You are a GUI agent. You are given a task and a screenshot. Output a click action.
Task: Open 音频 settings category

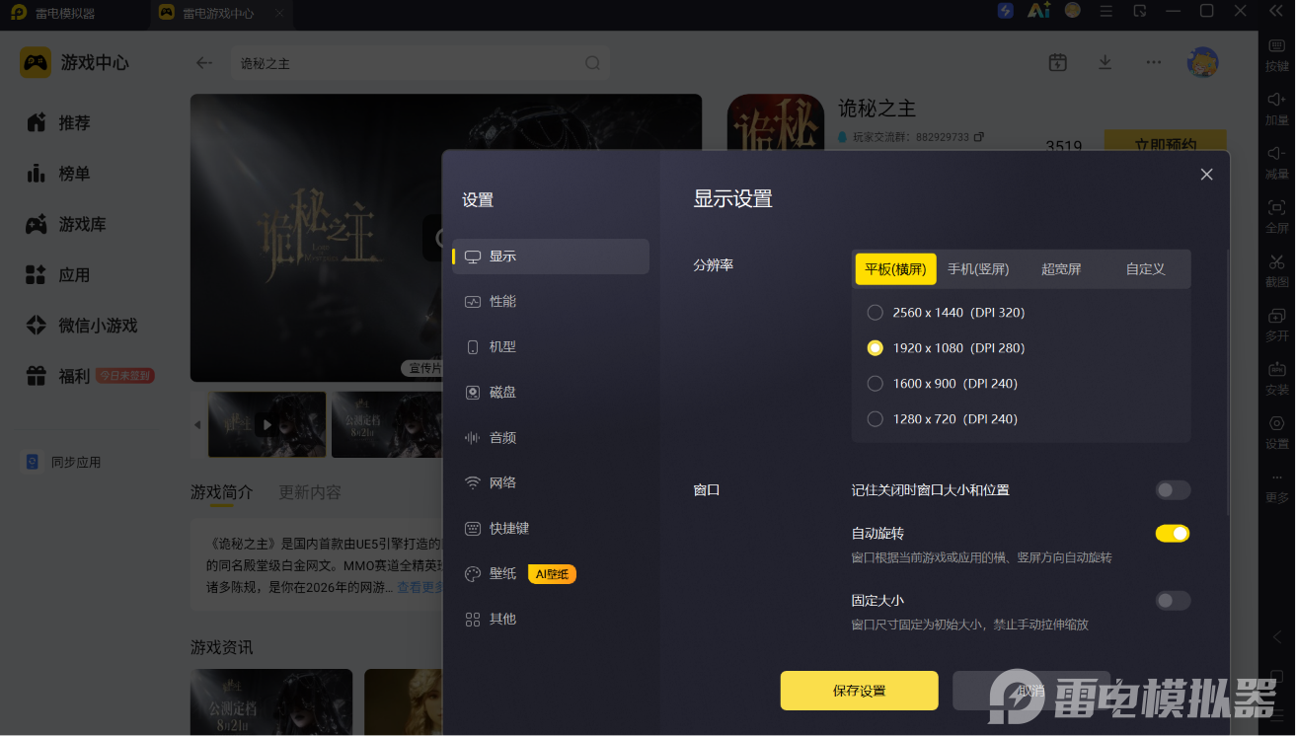551,438
